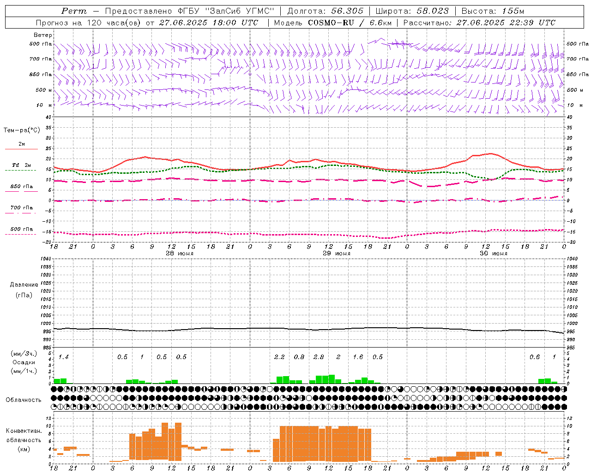Click forecast start time "27.06.2025 18:00 UTC"
This screenshot has height=472, width=591.
click(x=209, y=23)
